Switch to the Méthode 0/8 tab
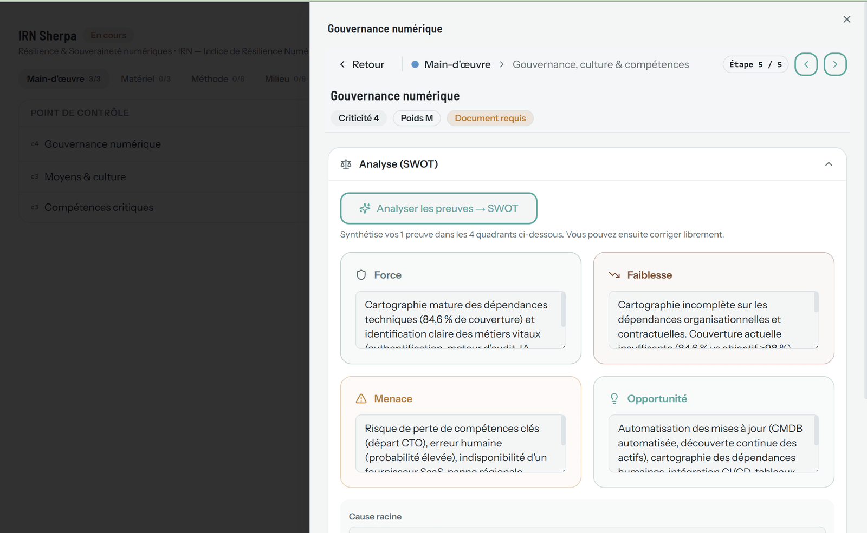Image resolution: width=867 pixels, height=533 pixels. 218,78
